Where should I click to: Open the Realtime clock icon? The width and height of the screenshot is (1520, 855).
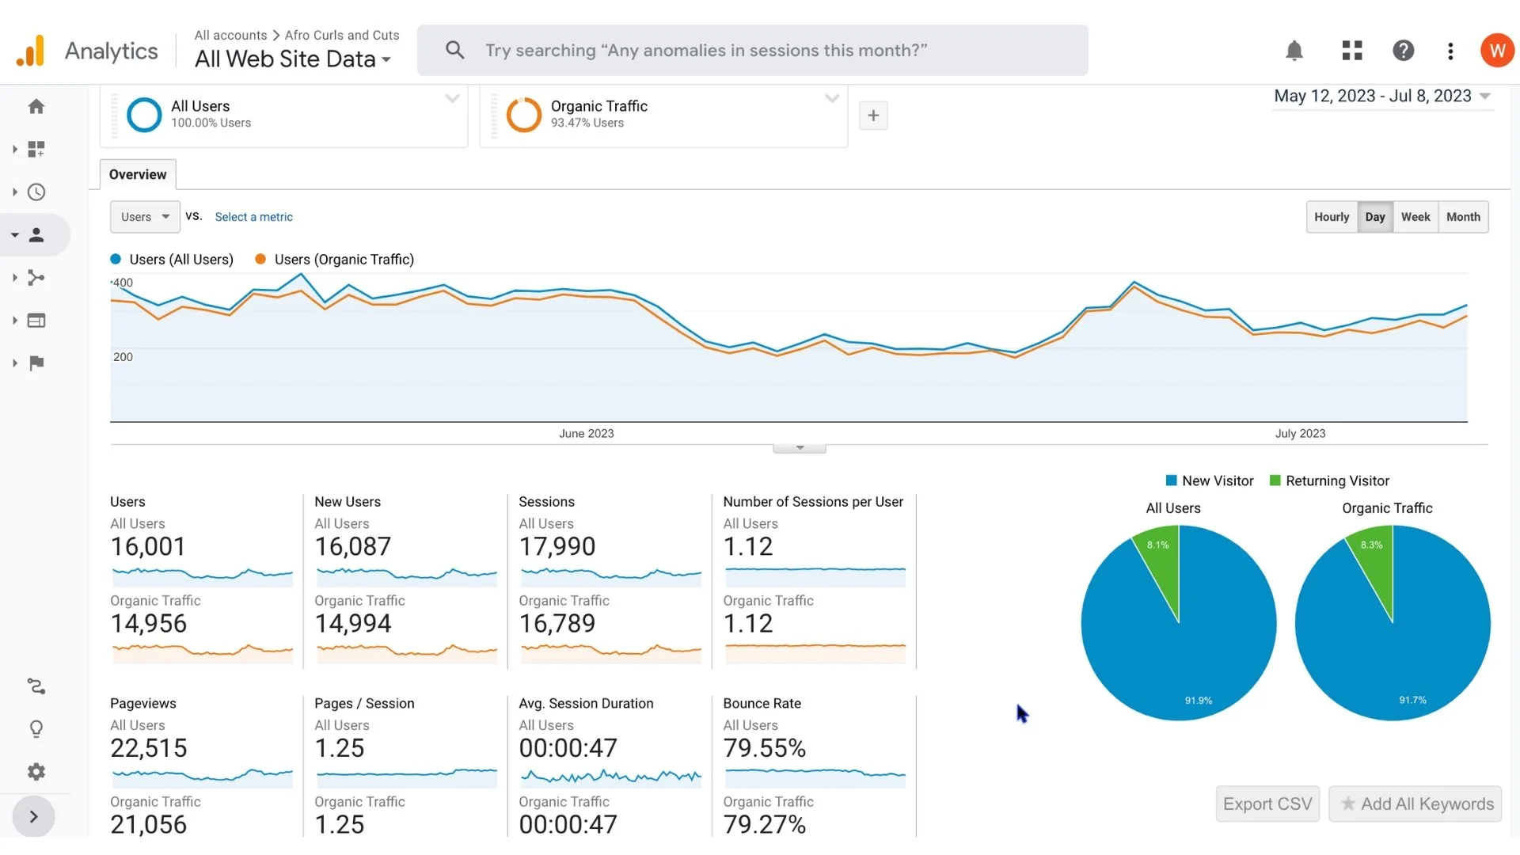pos(36,192)
